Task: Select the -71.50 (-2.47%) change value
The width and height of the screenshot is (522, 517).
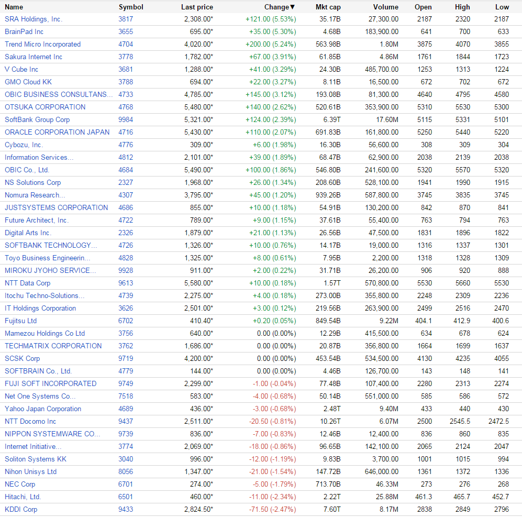Action: coord(272,509)
